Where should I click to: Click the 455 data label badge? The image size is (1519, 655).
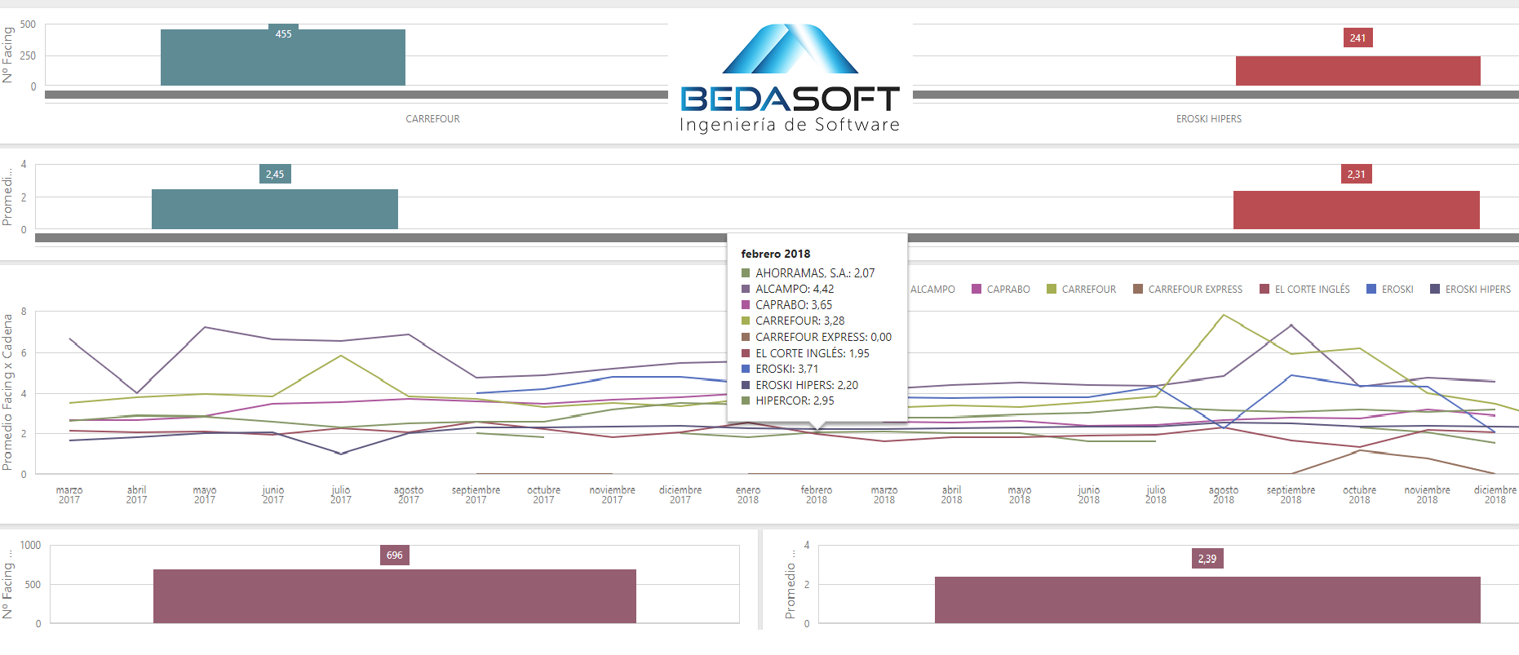tap(283, 34)
